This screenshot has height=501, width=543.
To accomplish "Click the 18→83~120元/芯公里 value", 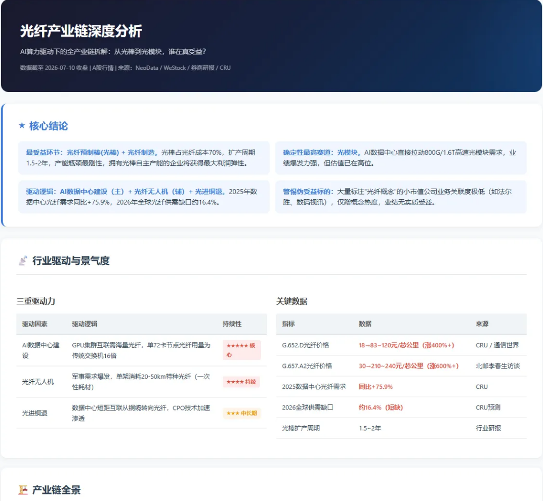I will coord(406,345).
